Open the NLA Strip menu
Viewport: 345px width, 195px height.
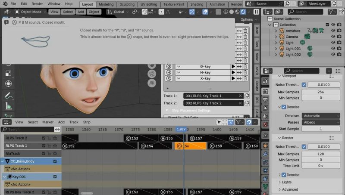click(x=87, y=122)
